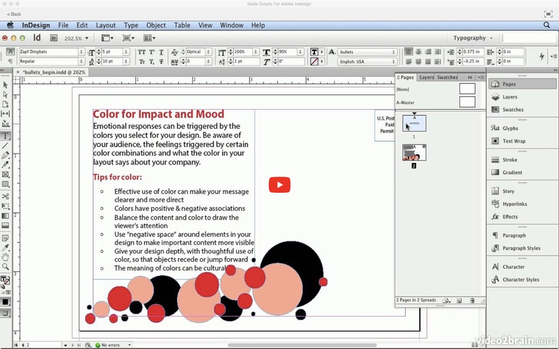Switch to the Layers tab

[x=427, y=78]
